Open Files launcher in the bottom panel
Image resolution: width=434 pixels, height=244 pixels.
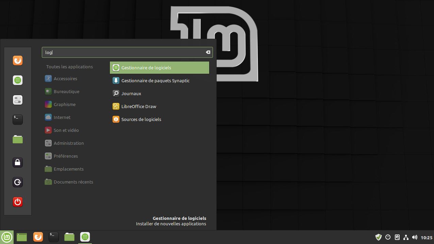point(69,237)
